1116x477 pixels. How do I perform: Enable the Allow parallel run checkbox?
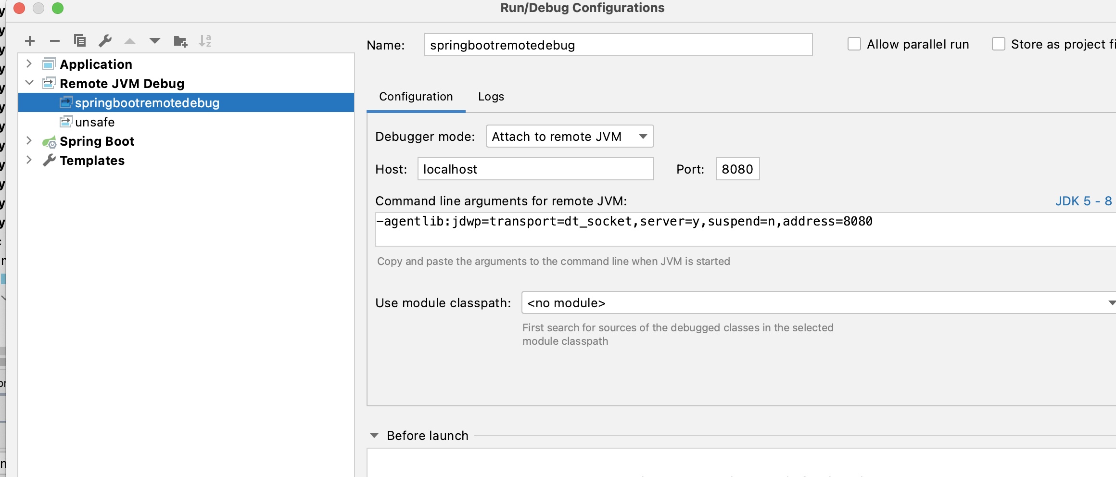854,44
